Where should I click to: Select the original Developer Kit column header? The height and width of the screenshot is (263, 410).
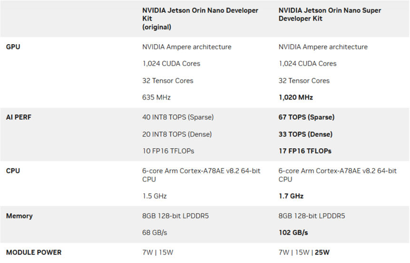pyautogui.click(x=200, y=19)
